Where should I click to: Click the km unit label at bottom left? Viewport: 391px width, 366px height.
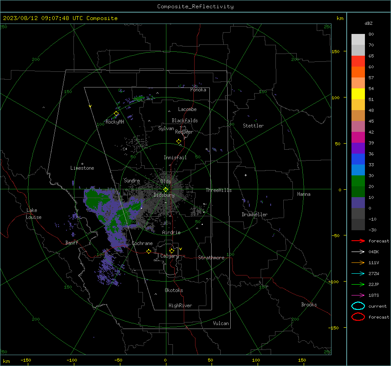(7, 361)
